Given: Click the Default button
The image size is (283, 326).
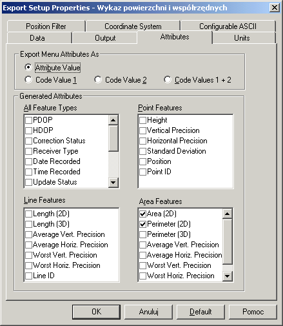Looking at the screenshot, I should [x=200, y=312].
